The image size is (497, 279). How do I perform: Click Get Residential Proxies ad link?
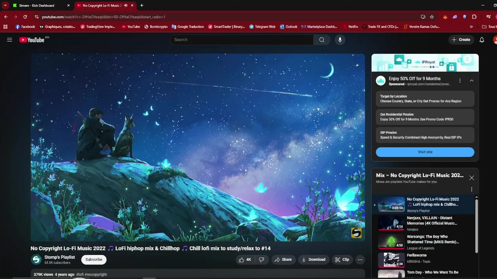(x=425, y=117)
